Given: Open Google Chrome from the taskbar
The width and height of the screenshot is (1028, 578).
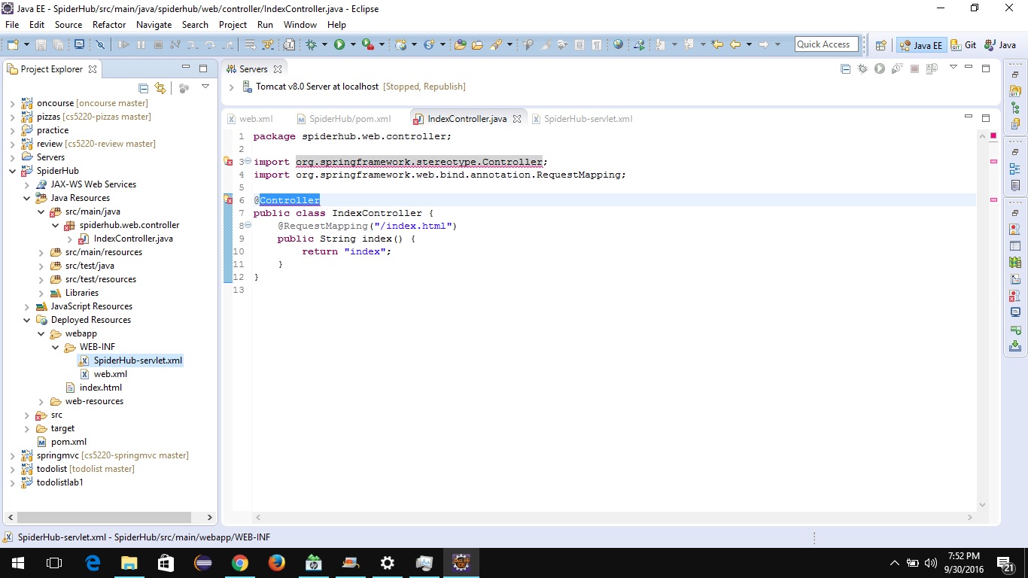Looking at the screenshot, I should pyautogui.click(x=240, y=563).
